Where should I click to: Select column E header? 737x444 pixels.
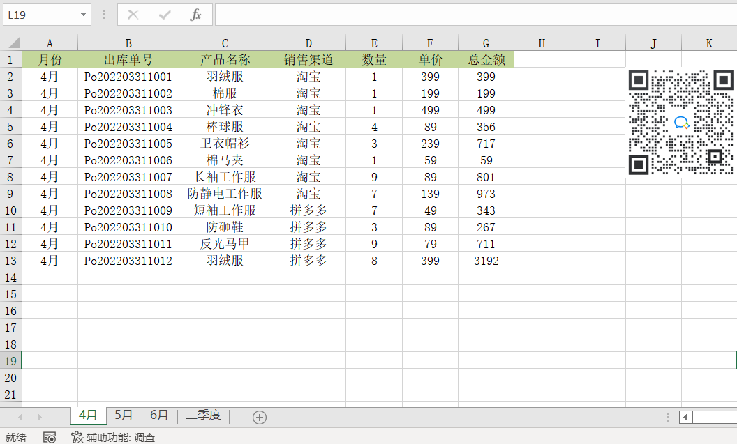tap(374, 43)
